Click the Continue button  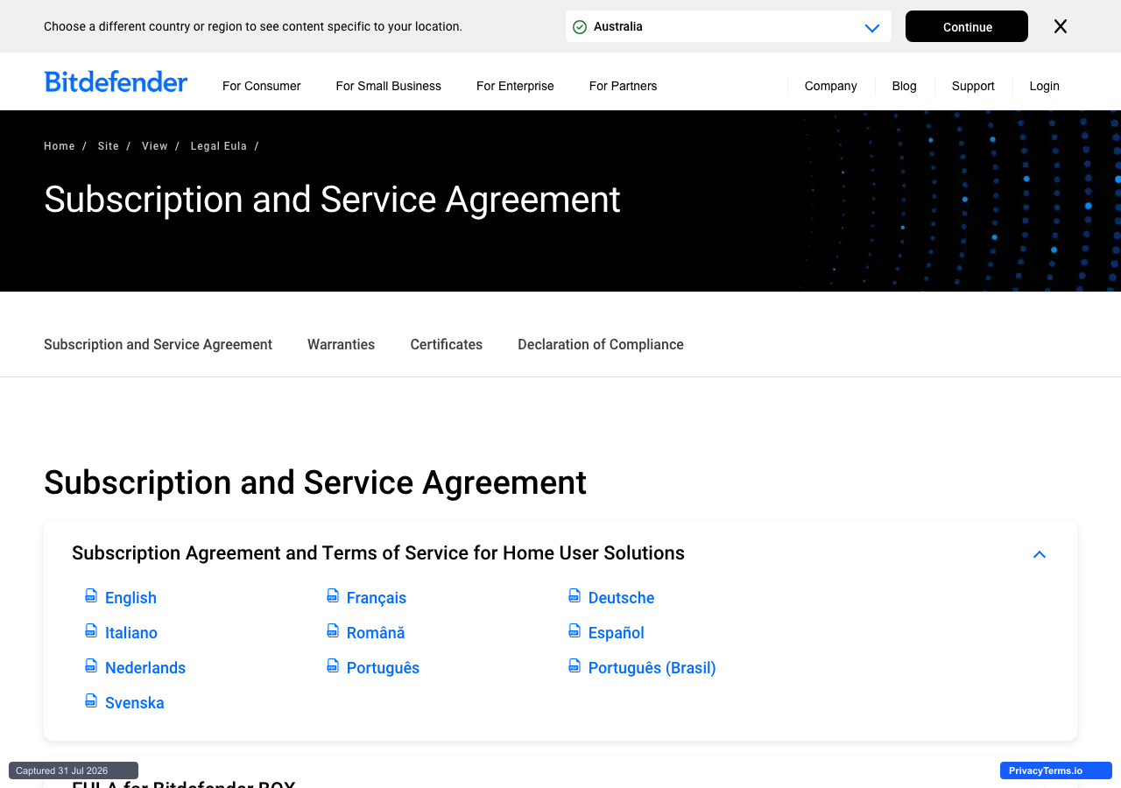pos(967,26)
